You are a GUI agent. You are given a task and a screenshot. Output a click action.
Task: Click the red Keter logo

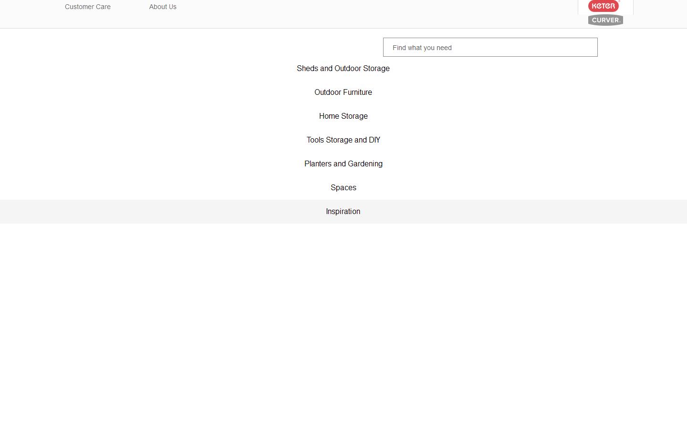604,6
